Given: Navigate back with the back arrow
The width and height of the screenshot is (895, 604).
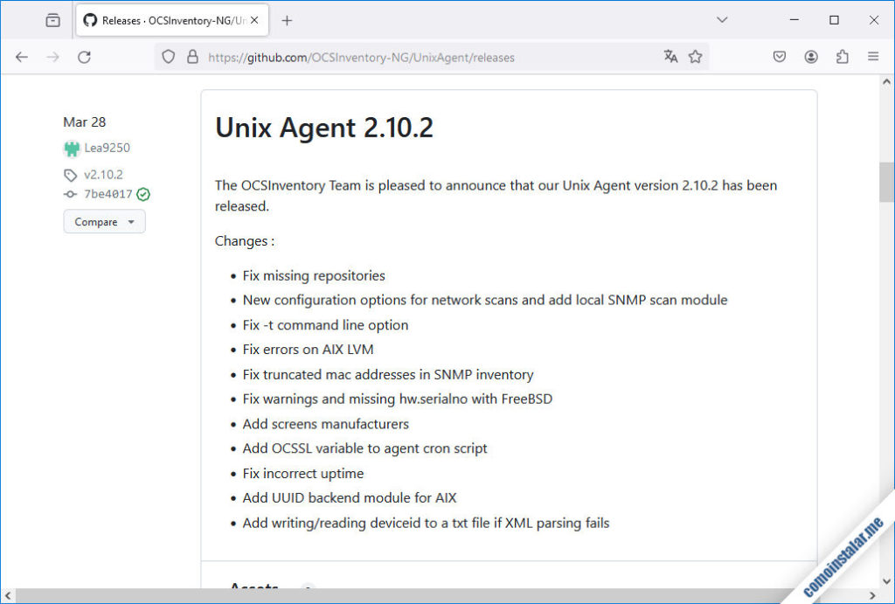Looking at the screenshot, I should click(21, 56).
